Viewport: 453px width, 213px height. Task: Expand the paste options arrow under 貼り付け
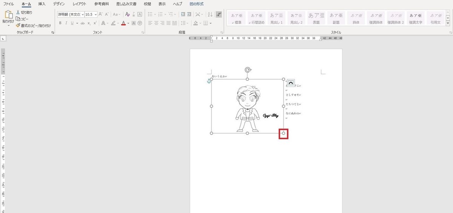pos(8,26)
